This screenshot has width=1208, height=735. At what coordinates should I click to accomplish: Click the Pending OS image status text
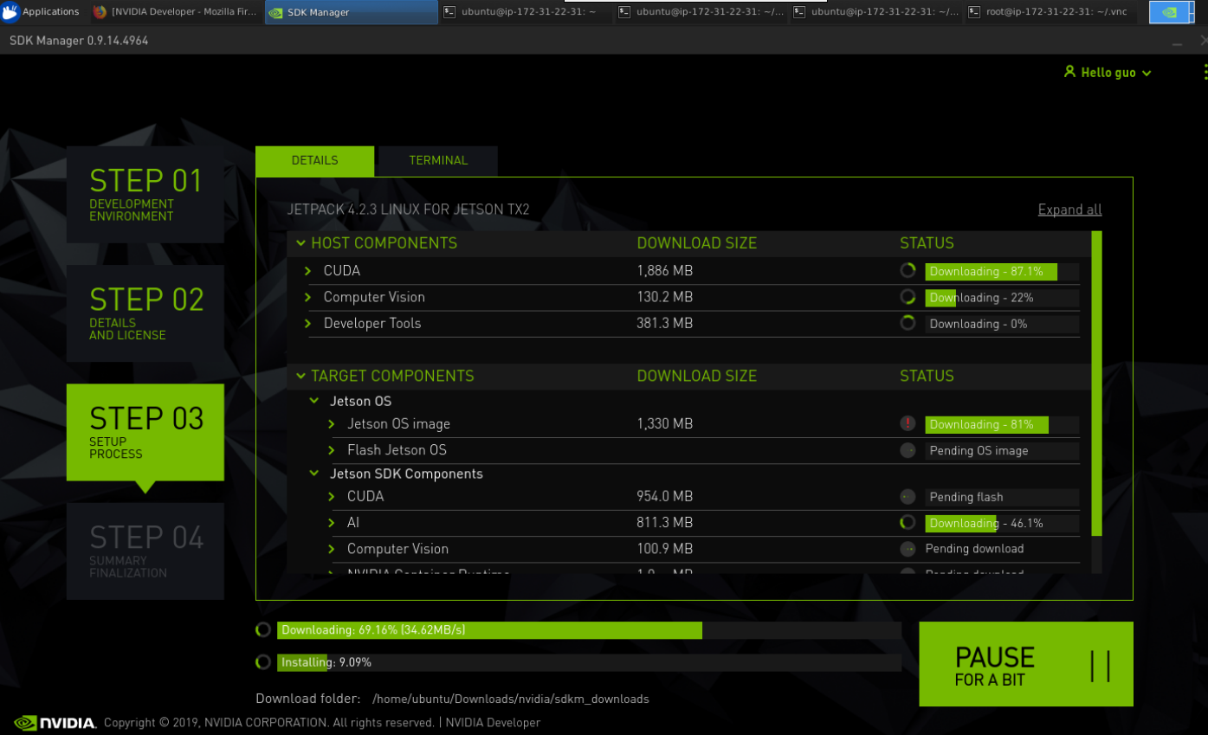(979, 451)
